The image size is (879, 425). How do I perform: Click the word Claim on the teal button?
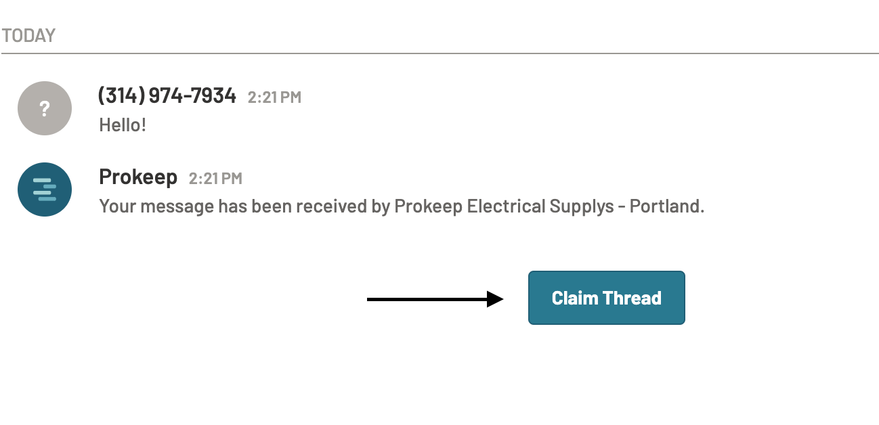[574, 298]
